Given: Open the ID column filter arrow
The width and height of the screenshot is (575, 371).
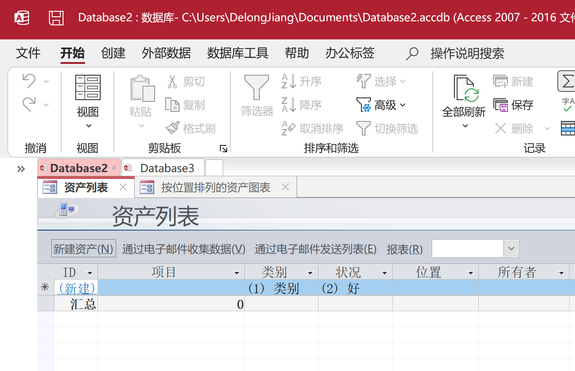Looking at the screenshot, I should click(x=90, y=273).
